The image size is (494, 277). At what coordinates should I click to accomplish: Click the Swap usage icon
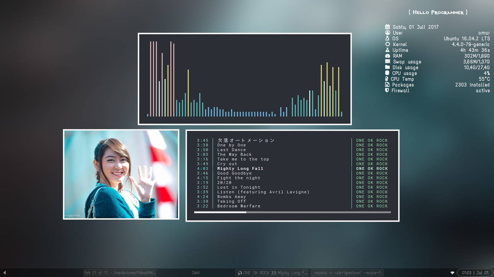click(387, 62)
